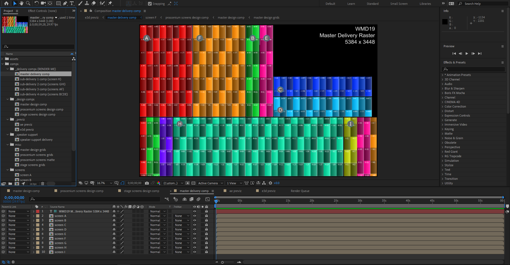This screenshot has height=265, width=510.
Task: Select the Horizontal Type tool
Action: 72,3
